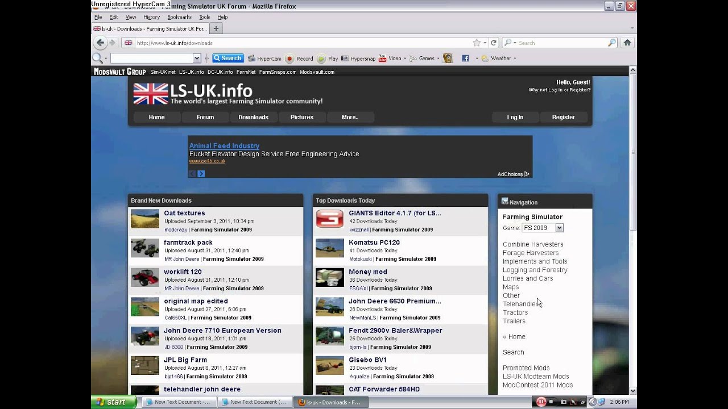This screenshot has height=409, width=728.
Task: Click the toolbar search text field
Action: [x=151, y=58]
